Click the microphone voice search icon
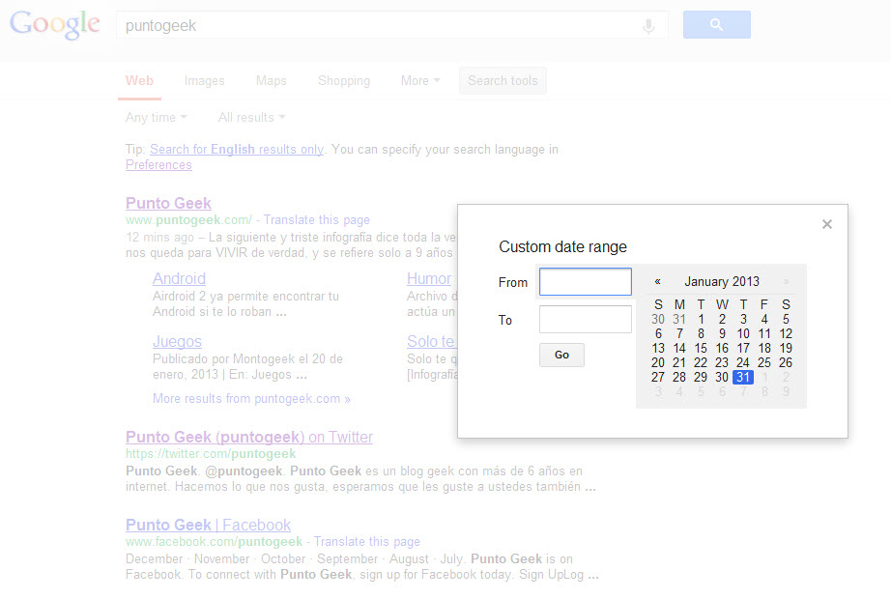 click(648, 25)
